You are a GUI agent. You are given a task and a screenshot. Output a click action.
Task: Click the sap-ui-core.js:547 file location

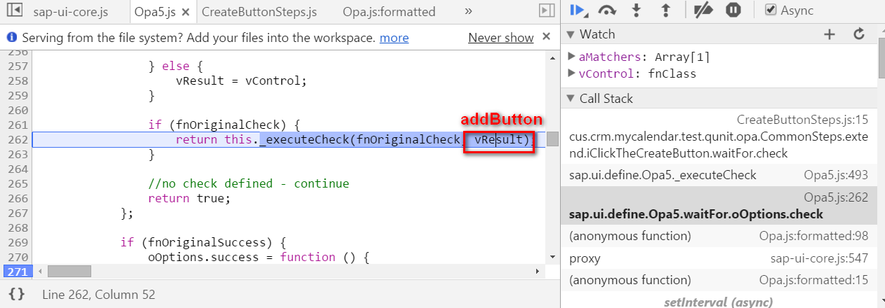click(x=820, y=259)
